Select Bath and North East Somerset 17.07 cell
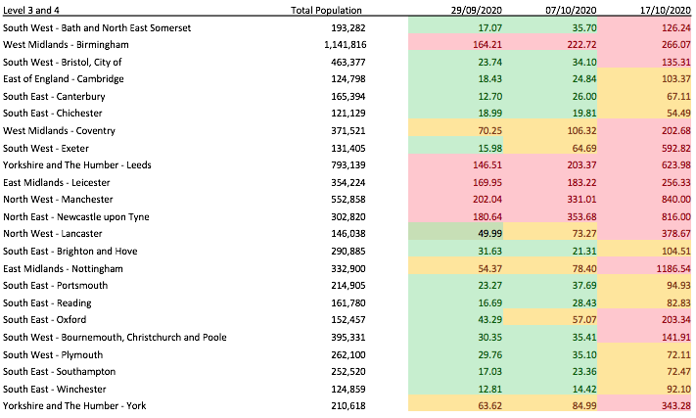 455,27
